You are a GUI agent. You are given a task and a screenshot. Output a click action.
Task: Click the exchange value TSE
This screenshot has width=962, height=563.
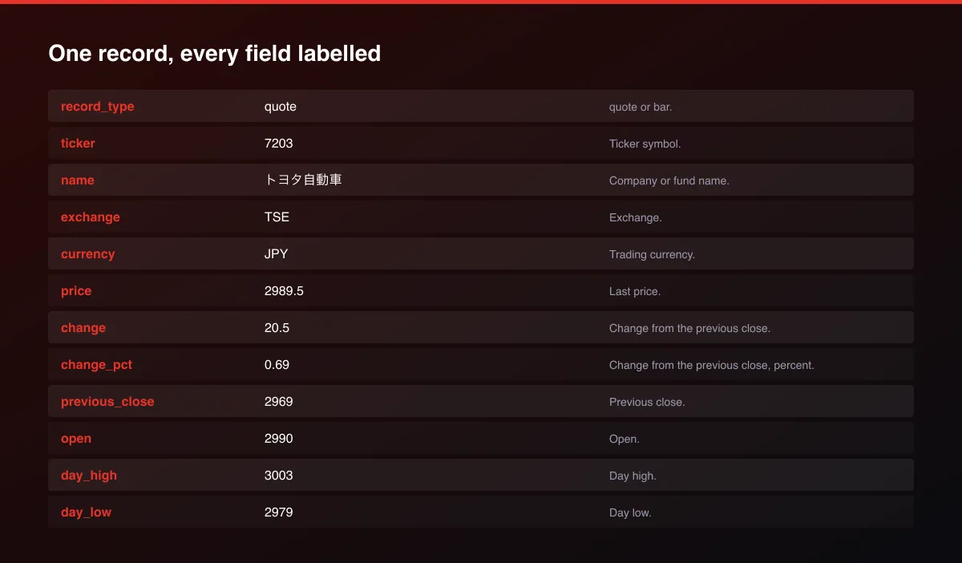click(277, 217)
